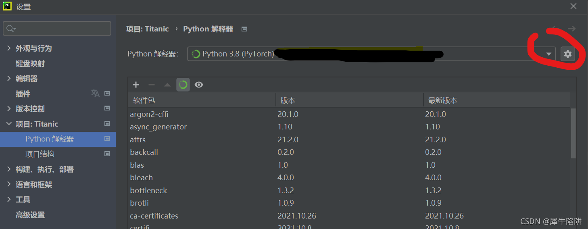Click the package list vertical scrollbar
Viewport: 588px width, 229px height.
(573, 133)
